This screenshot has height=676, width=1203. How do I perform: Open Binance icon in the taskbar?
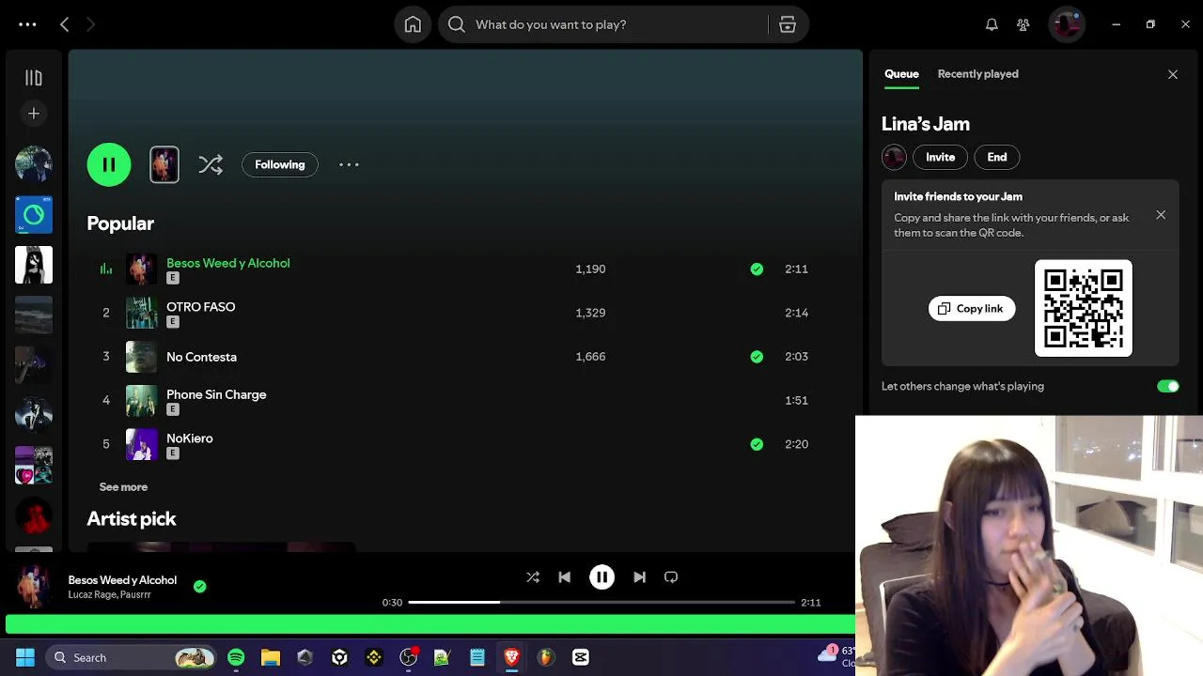pos(374,657)
